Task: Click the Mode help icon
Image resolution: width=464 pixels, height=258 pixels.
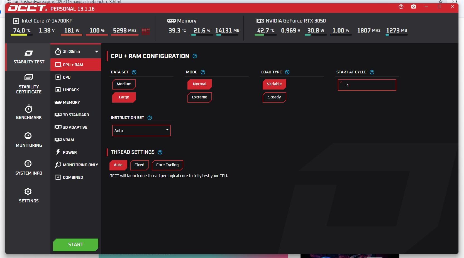Action: (x=203, y=72)
